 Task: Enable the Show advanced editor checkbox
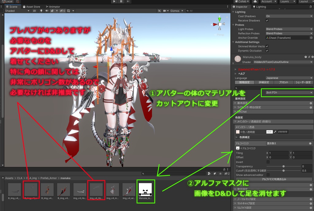coord(268,175)
